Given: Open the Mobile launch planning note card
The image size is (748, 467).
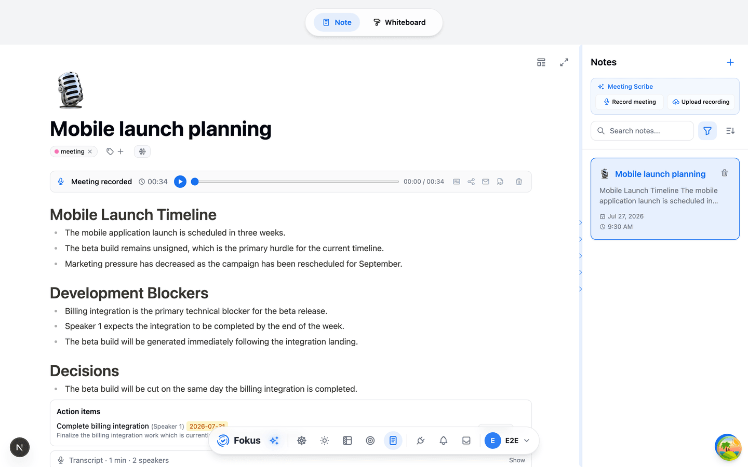Looking at the screenshot, I should coord(665,199).
